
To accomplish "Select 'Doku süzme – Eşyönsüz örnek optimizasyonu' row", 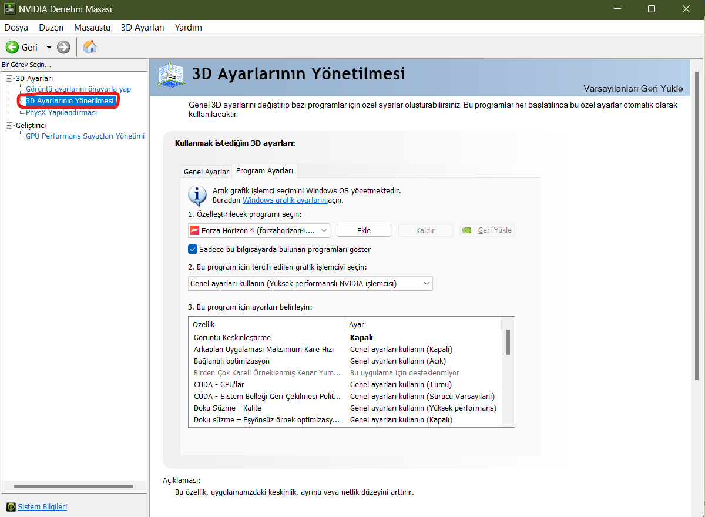I will 347,420.
